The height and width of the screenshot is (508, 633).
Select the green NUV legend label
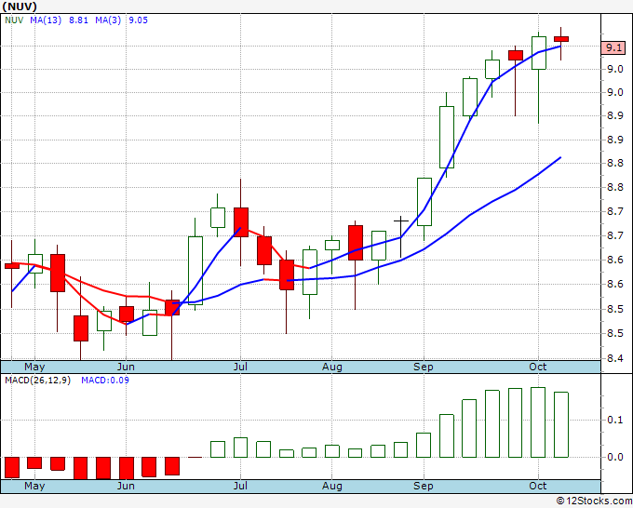14,20
